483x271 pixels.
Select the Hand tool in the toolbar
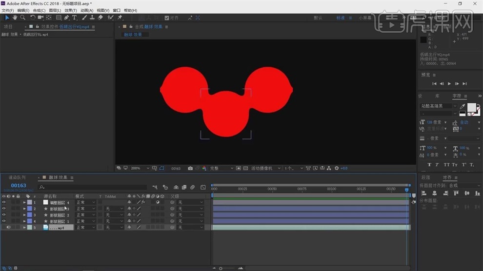15,18
